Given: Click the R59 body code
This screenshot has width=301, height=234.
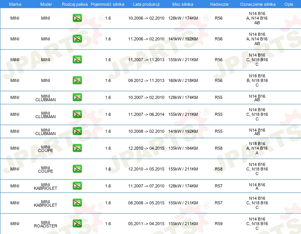Looking at the screenshot, I should coord(219,224).
